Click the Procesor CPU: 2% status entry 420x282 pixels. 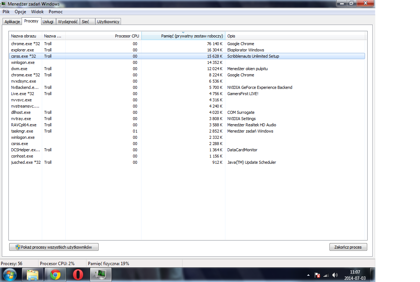point(57,264)
